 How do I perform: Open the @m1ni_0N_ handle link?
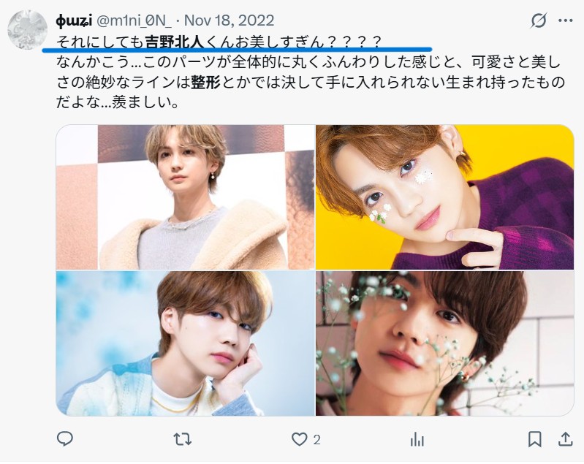point(134,20)
